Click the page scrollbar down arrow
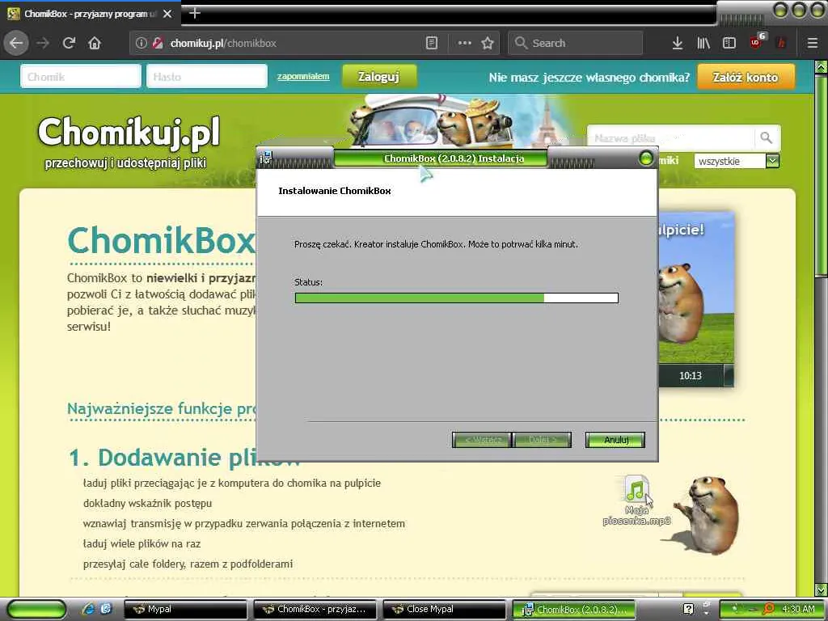The height and width of the screenshot is (621, 828). (822, 589)
